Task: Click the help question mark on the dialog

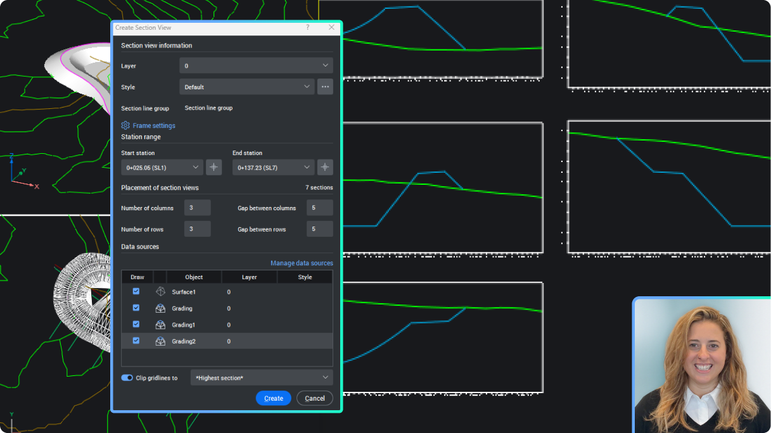Action: pyautogui.click(x=307, y=28)
